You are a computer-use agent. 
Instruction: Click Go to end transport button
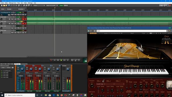pos(68,60)
